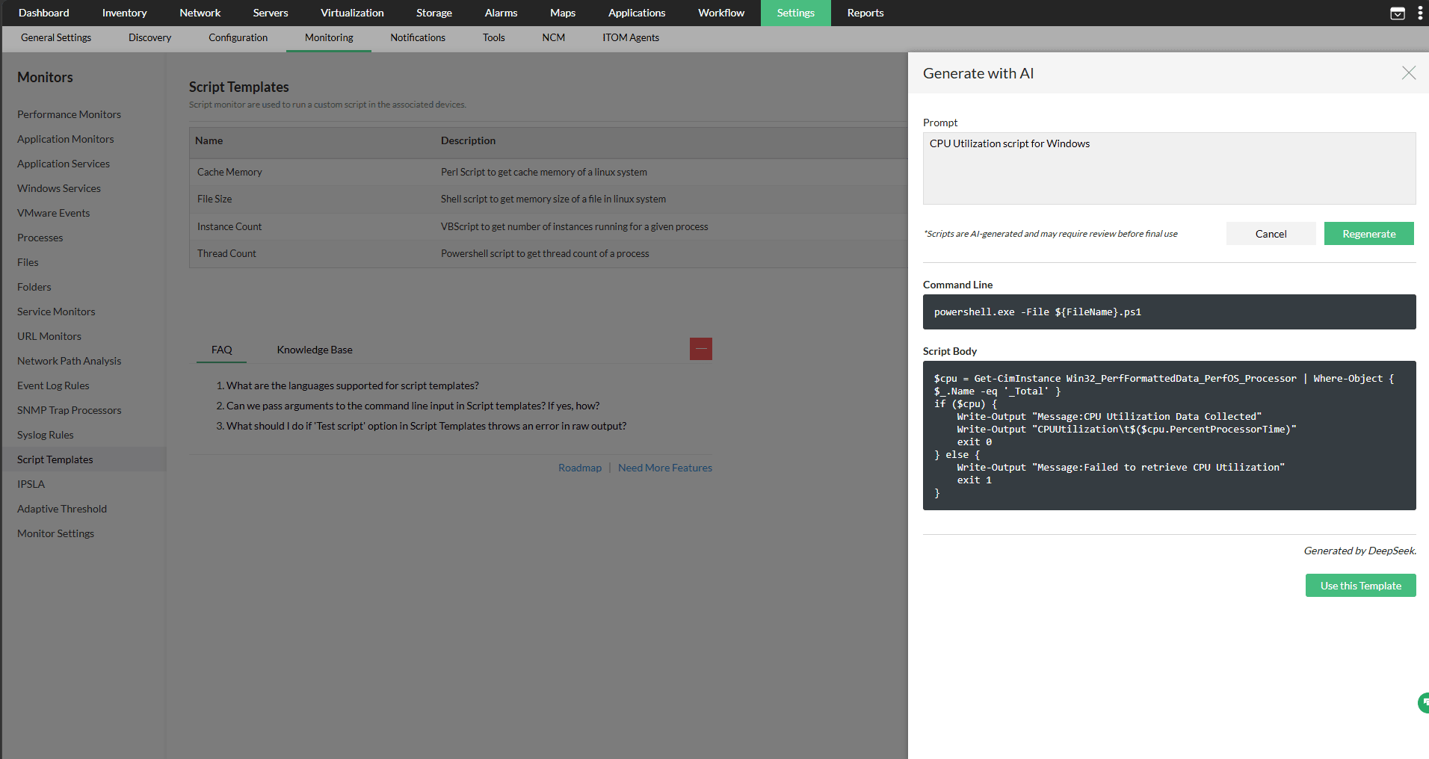Open Folders in sidebar

click(x=34, y=287)
